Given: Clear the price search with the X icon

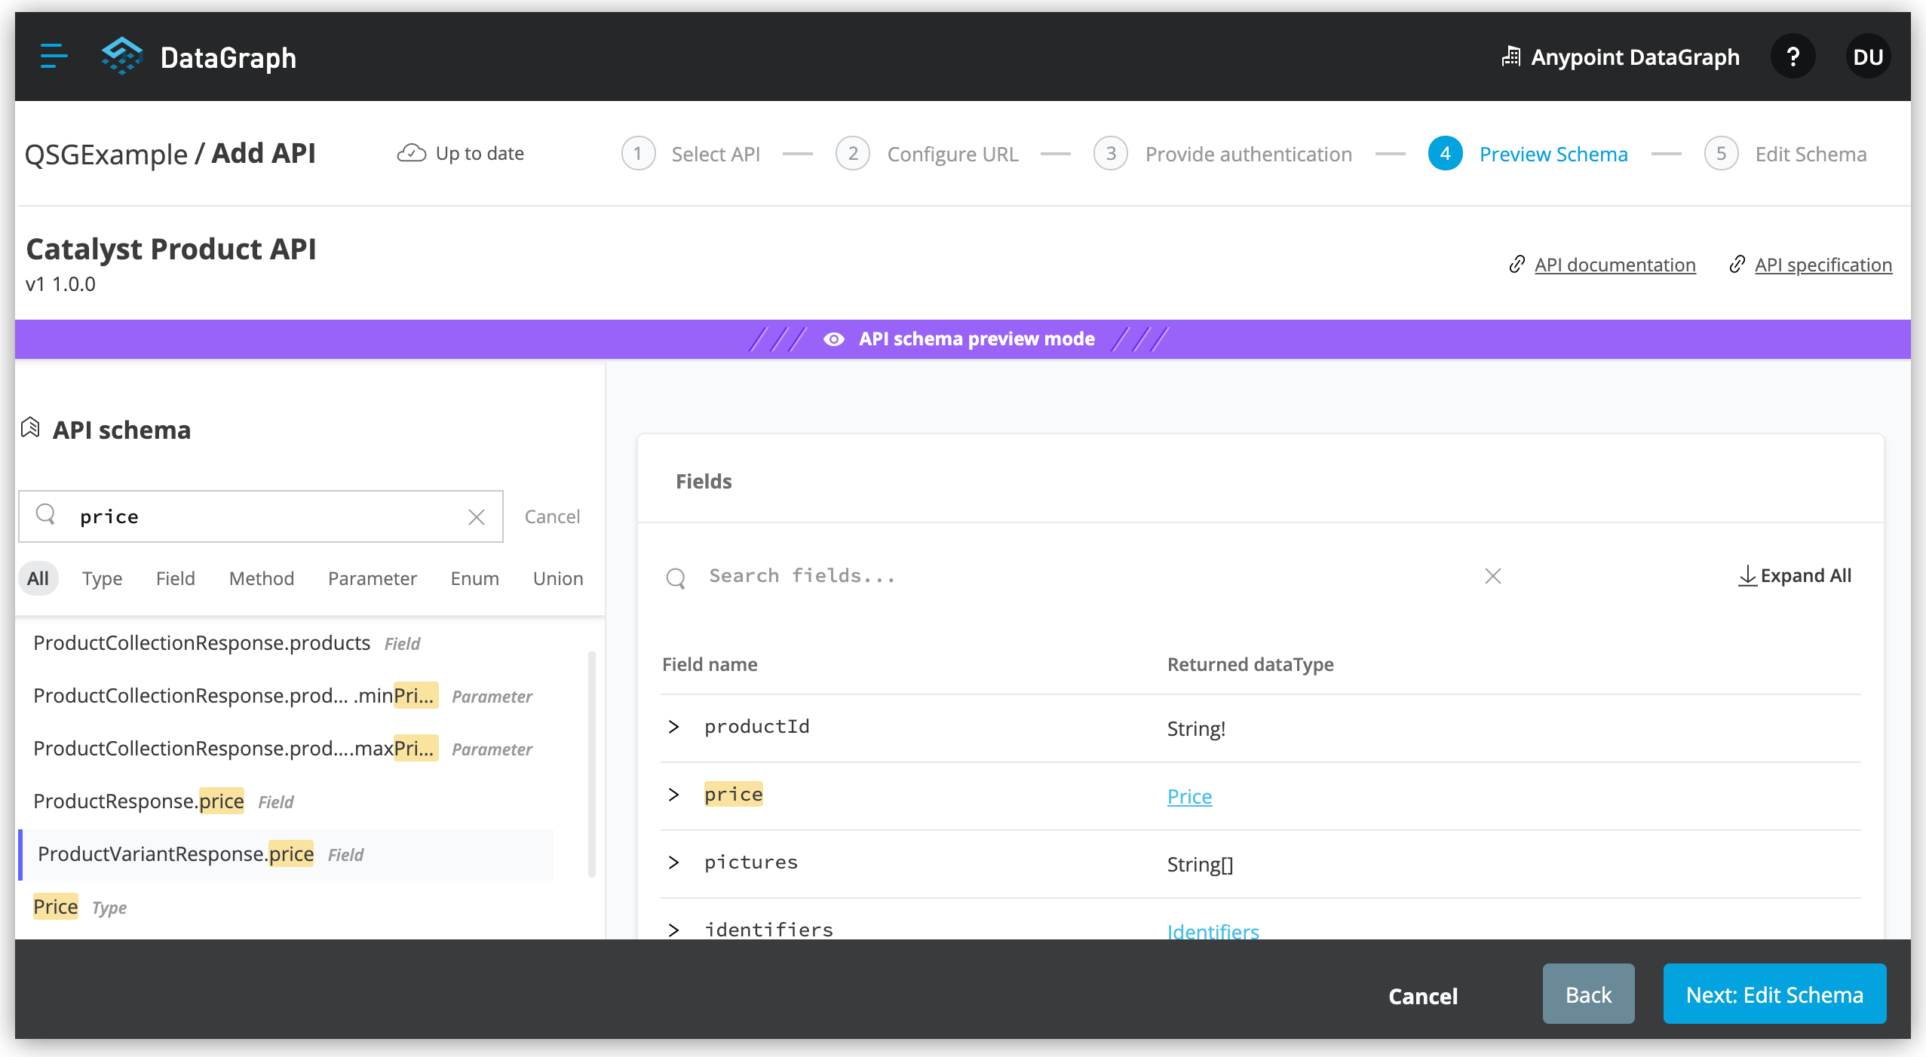Looking at the screenshot, I should (x=477, y=516).
